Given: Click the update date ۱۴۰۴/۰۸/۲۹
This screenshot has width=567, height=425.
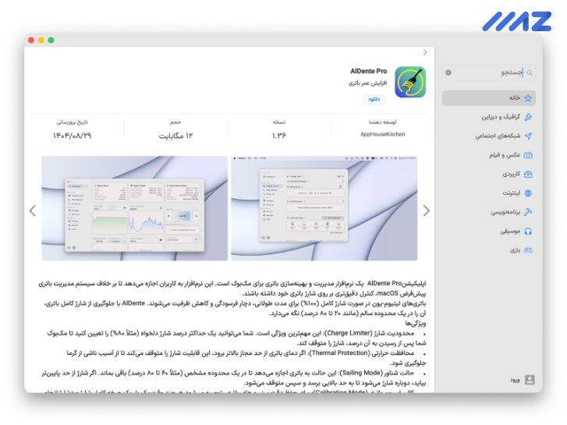Looking at the screenshot, I should tap(72, 136).
